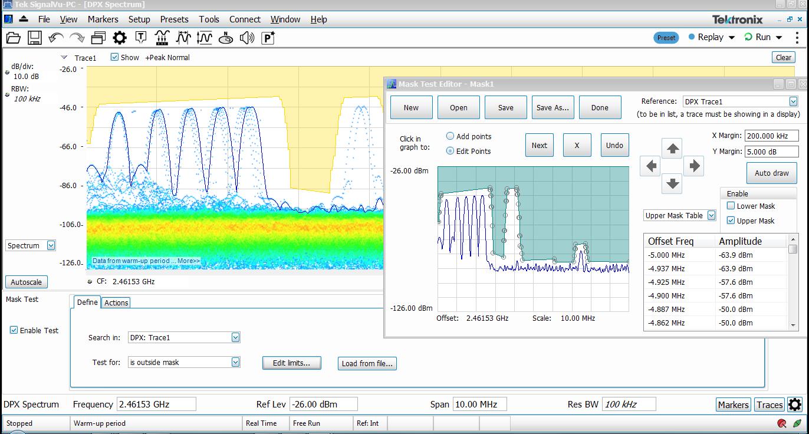Image resolution: width=809 pixels, height=434 pixels.
Task: Select the Add points radio button
Action: pyautogui.click(x=450, y=136)
